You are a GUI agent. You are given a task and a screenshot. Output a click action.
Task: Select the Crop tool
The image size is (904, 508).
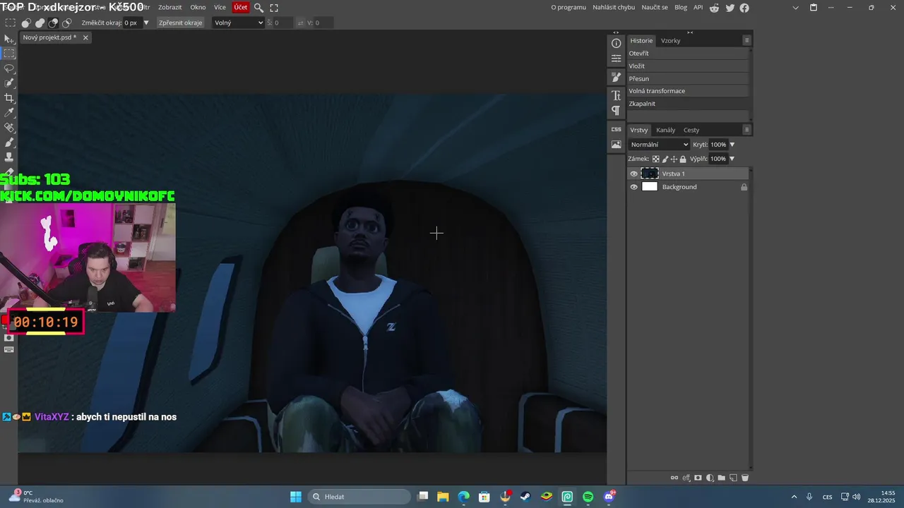point(9,98)
